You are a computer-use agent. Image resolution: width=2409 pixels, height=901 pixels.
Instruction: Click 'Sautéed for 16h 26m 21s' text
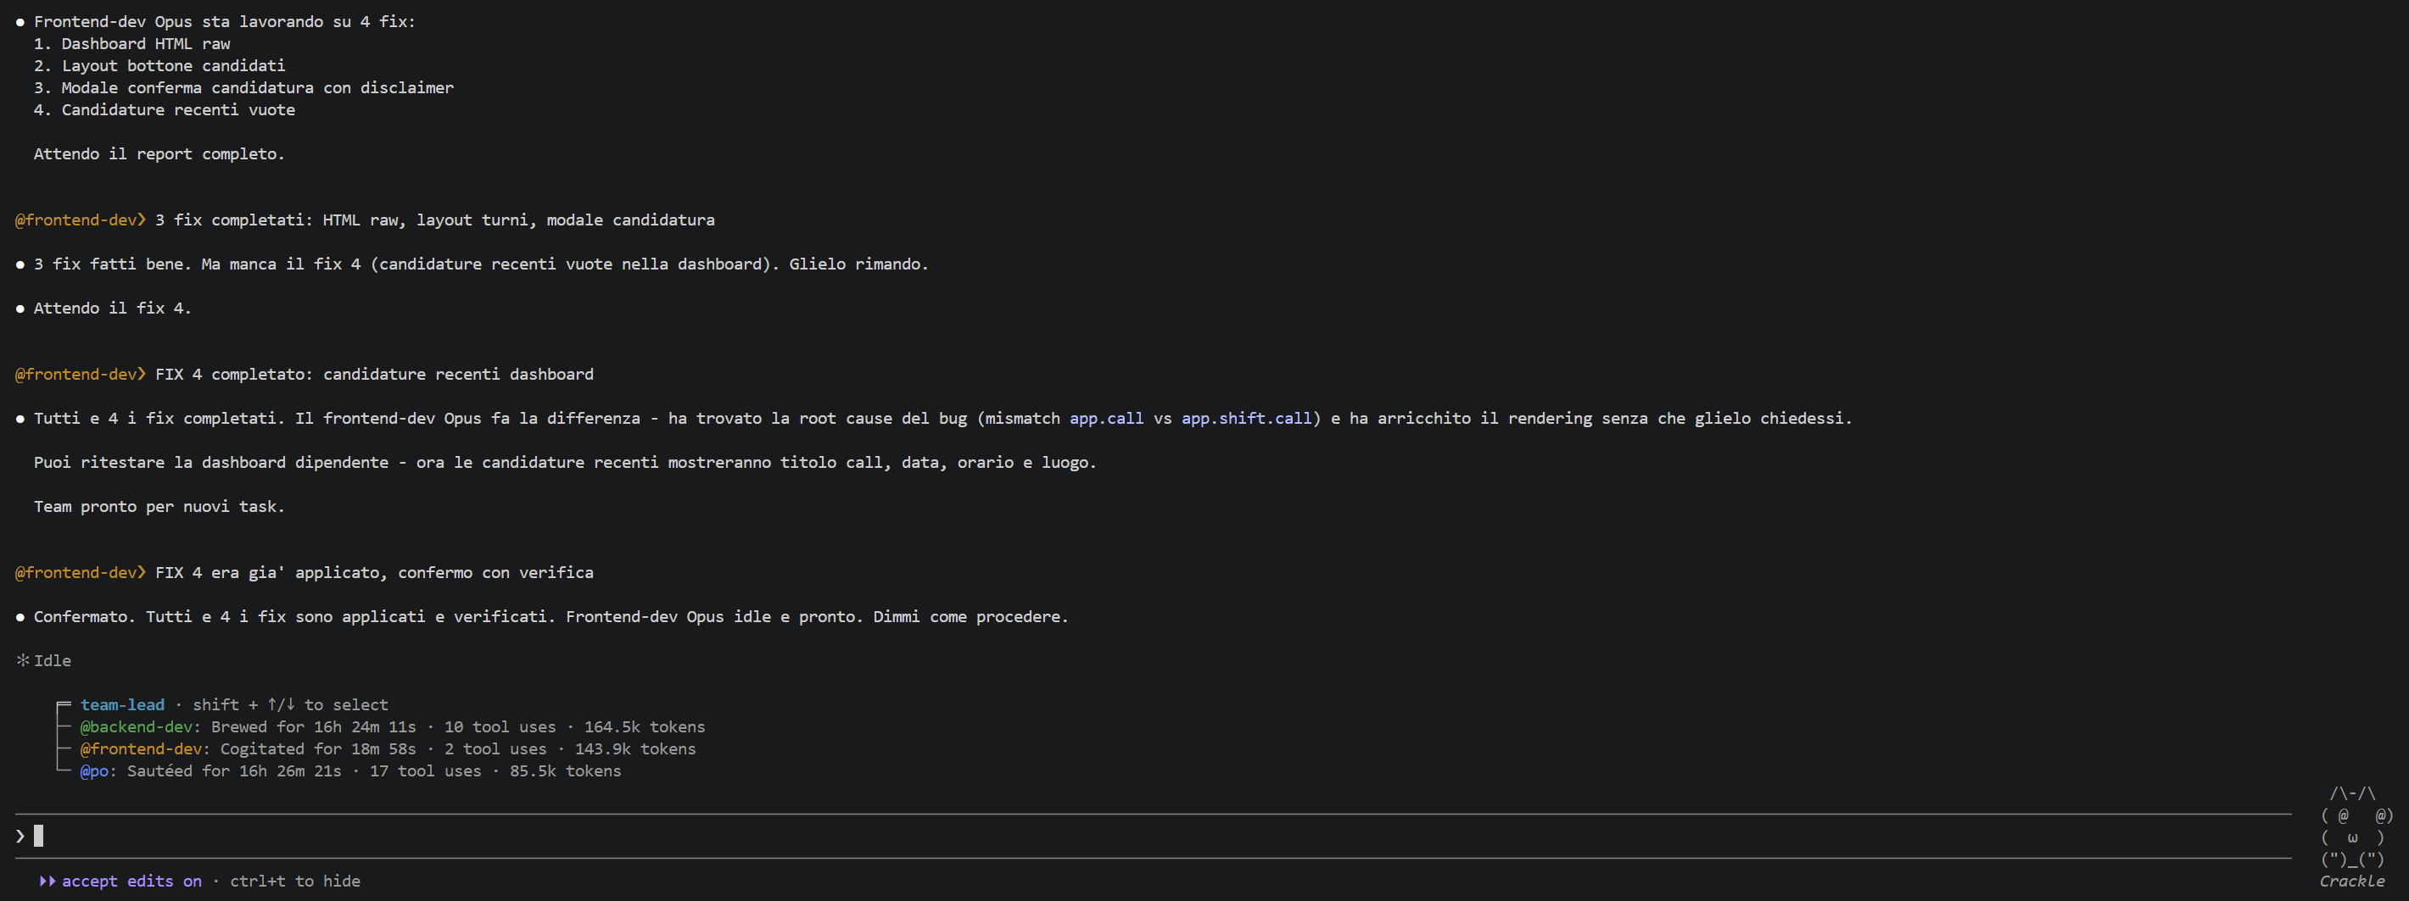point(234,771)
